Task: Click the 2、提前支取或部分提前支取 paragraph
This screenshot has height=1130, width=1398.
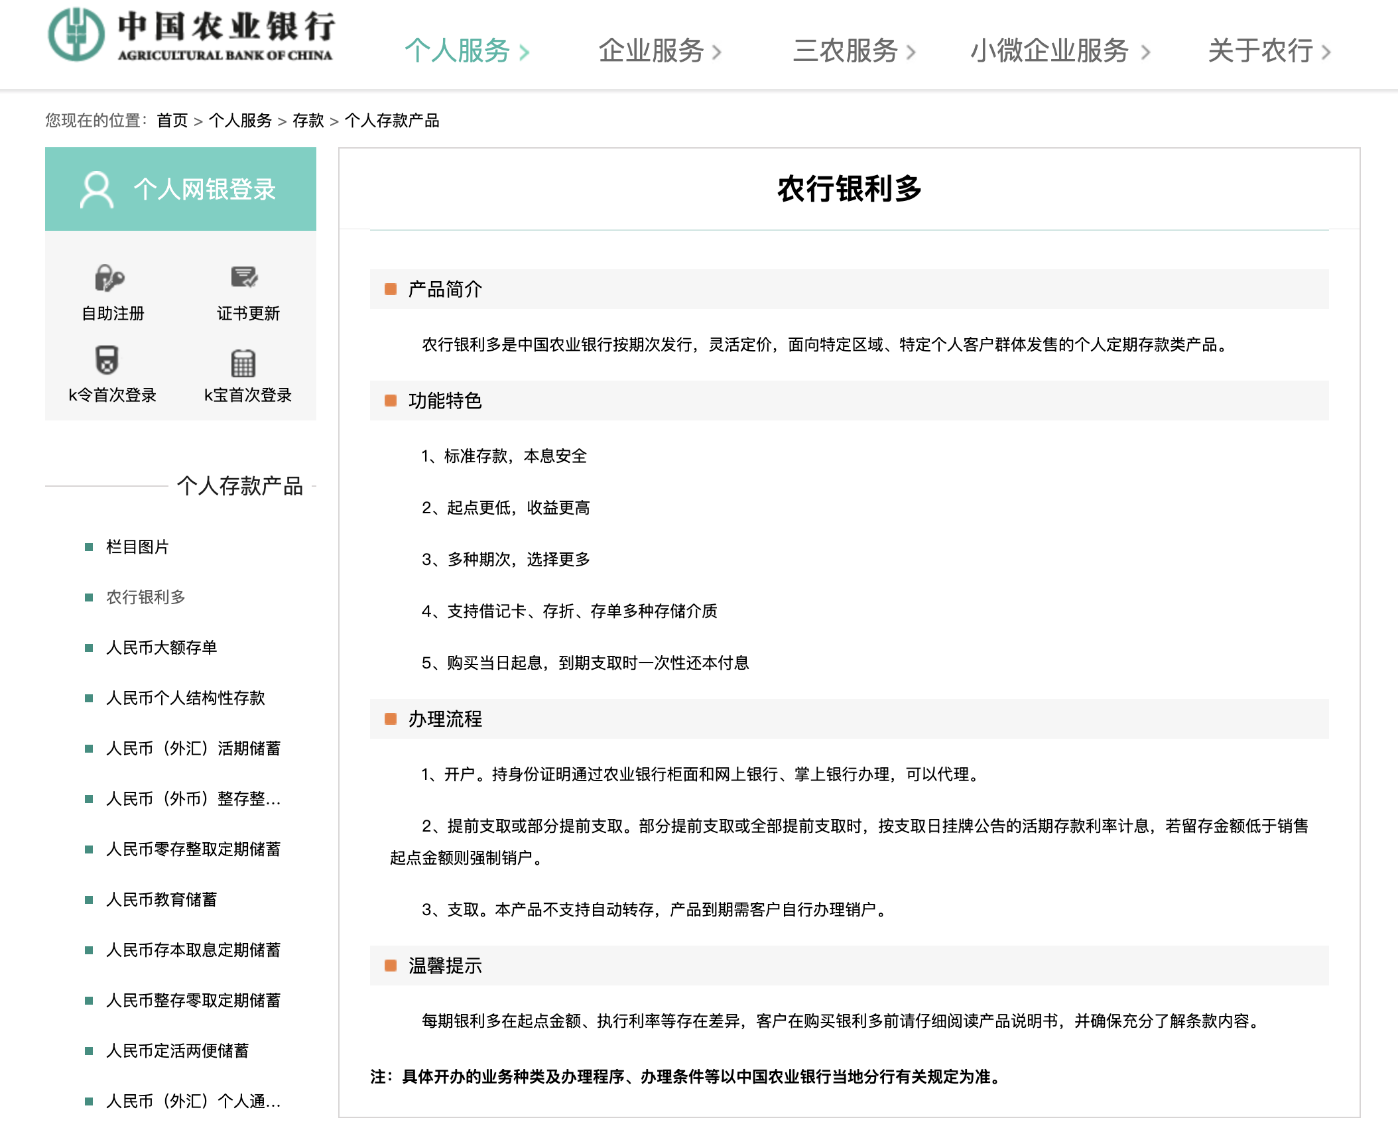Action: [x=849, y=842]
